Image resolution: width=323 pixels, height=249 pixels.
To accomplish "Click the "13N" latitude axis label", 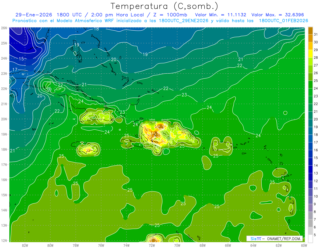I will coord(4,225).
